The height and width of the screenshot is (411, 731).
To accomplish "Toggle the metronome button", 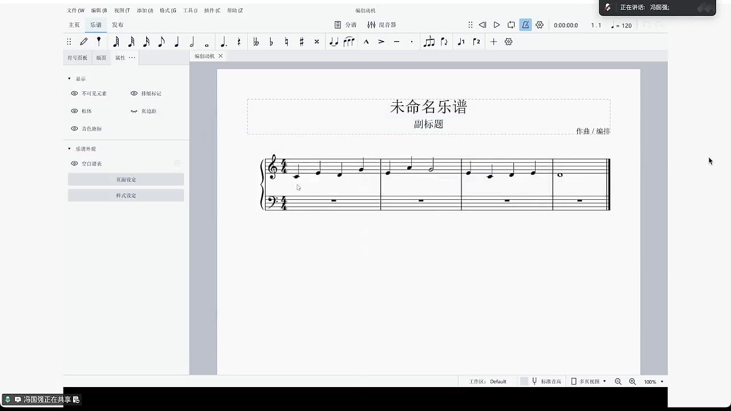I will coord(525,25).
